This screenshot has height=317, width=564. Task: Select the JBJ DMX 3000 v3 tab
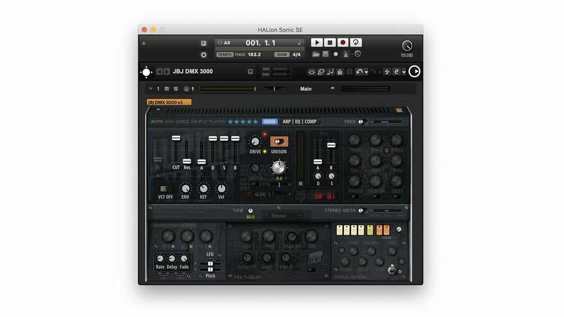tap(169, 102)
